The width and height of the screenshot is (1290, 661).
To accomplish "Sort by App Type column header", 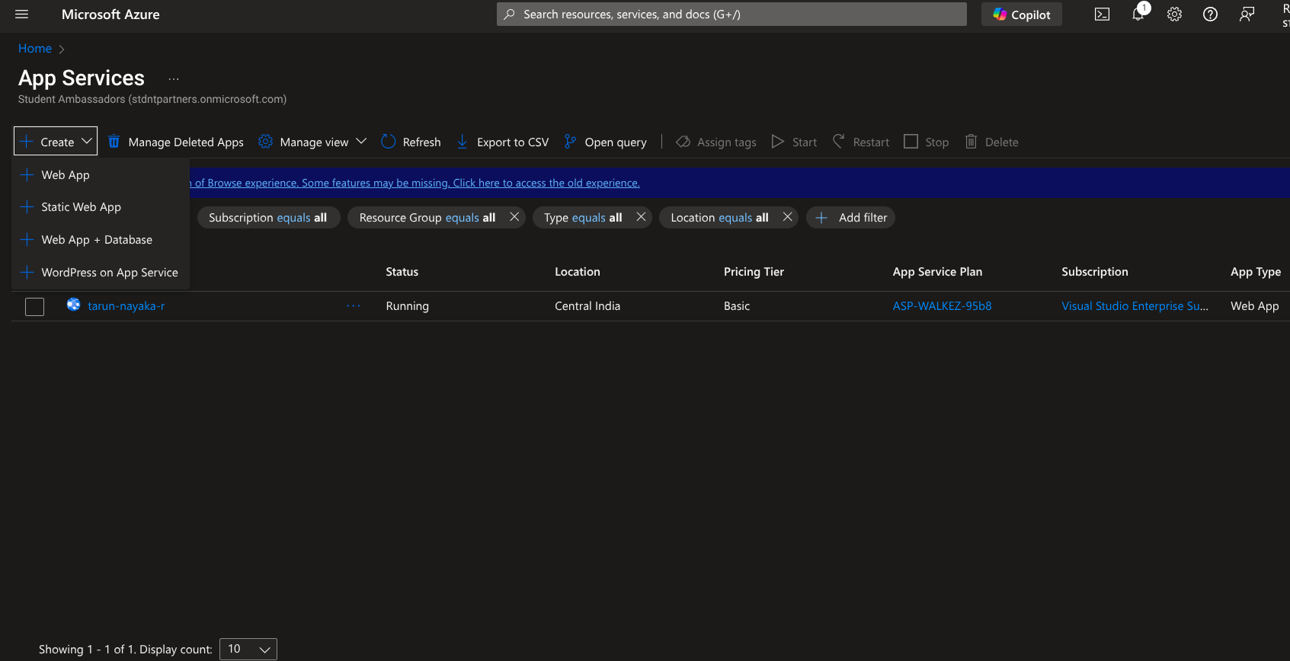I will (x=1256, y=272).
